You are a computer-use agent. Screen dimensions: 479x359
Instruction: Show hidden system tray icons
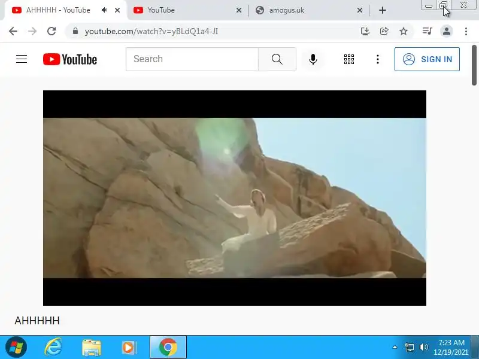point(395,347)
